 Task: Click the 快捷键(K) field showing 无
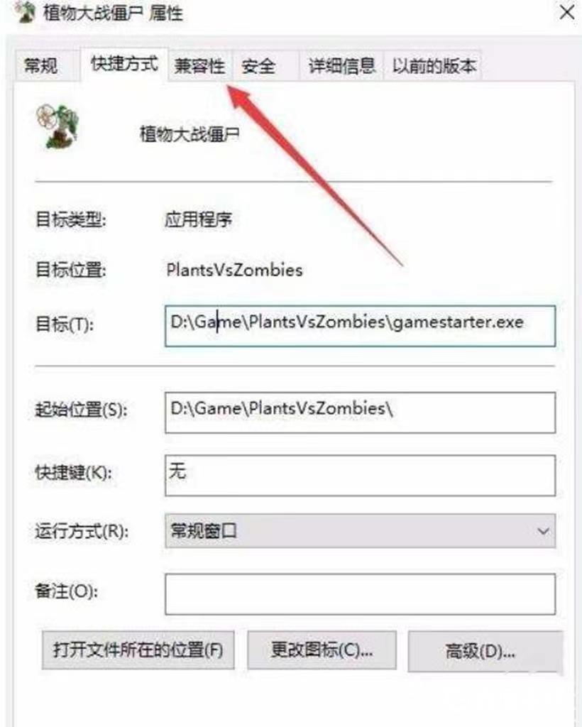point(360,475)
